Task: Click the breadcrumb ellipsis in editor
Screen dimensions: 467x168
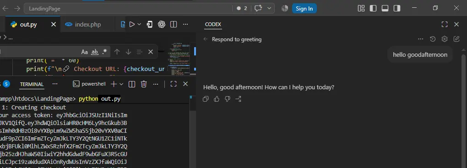Action: (x=11, y=38)
